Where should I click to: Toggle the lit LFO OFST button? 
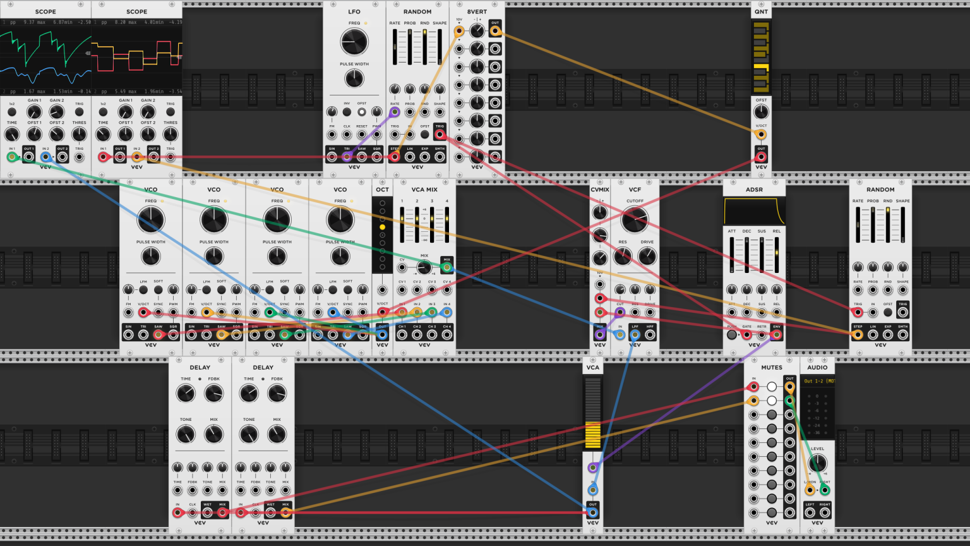pyautogui.click(x=362, y=112)
